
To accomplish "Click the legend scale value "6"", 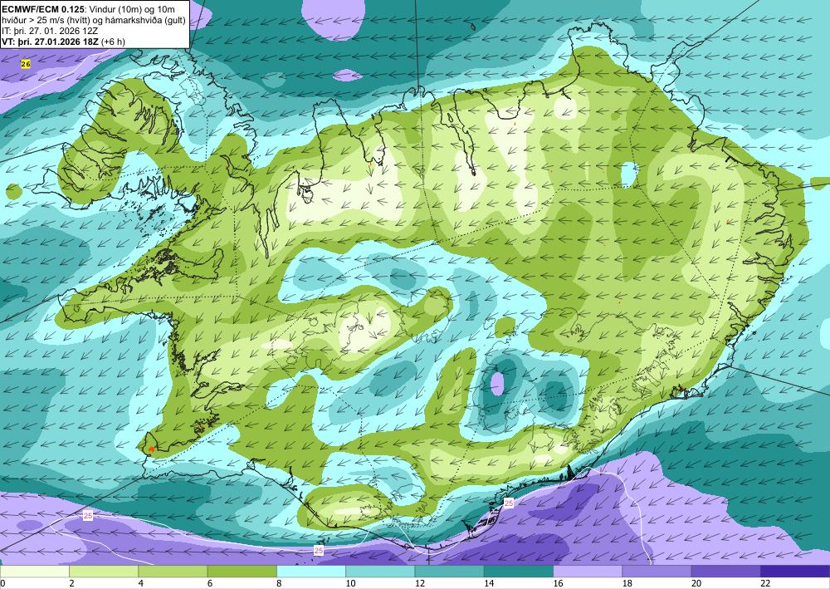I will click(210, 583).
